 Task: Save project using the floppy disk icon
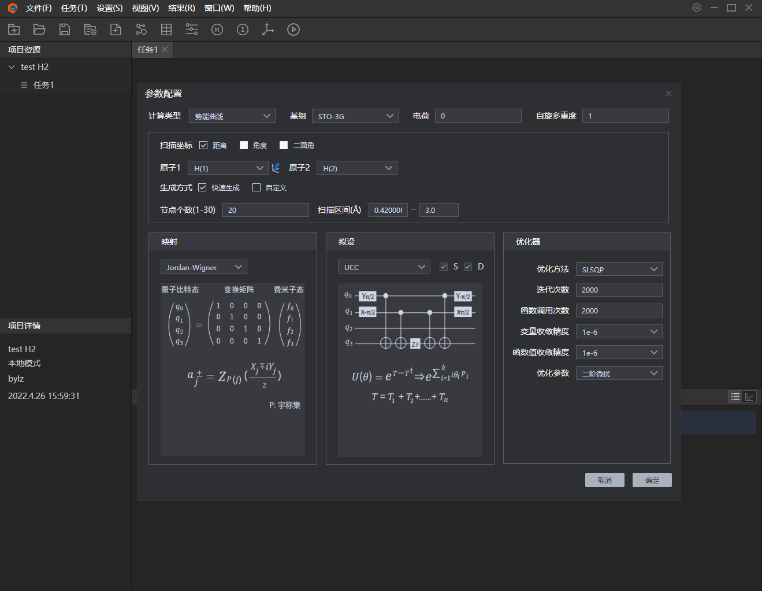coord(65,29)
